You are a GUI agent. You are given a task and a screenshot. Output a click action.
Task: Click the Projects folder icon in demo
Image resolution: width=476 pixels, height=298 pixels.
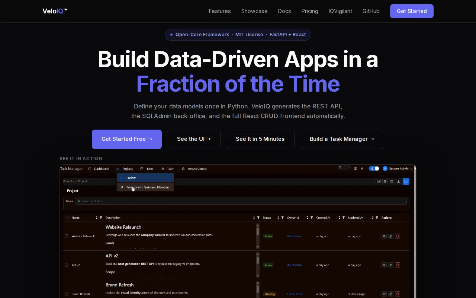click(118, 169)
